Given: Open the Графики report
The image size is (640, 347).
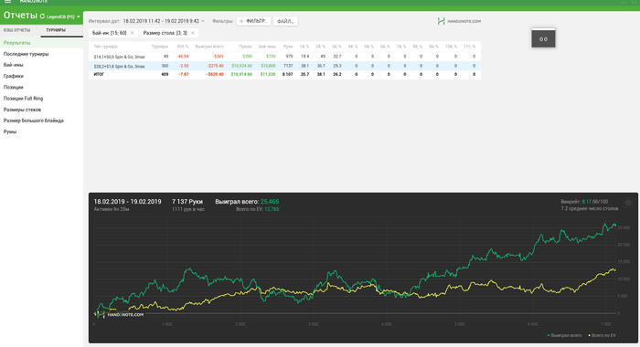Looking at the screenshot, I should coord(14,76).
